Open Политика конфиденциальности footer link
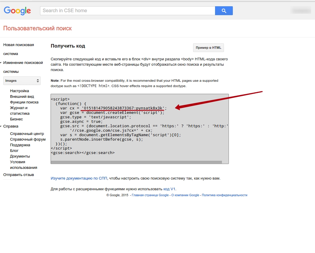Viewport: 315px width, 253px height. coord(225,195)
